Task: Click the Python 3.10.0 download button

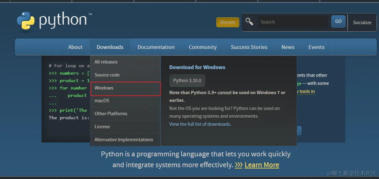Action: point(187,81)
